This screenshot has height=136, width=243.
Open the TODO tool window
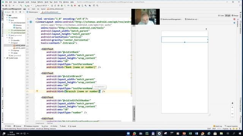[8, 126]
